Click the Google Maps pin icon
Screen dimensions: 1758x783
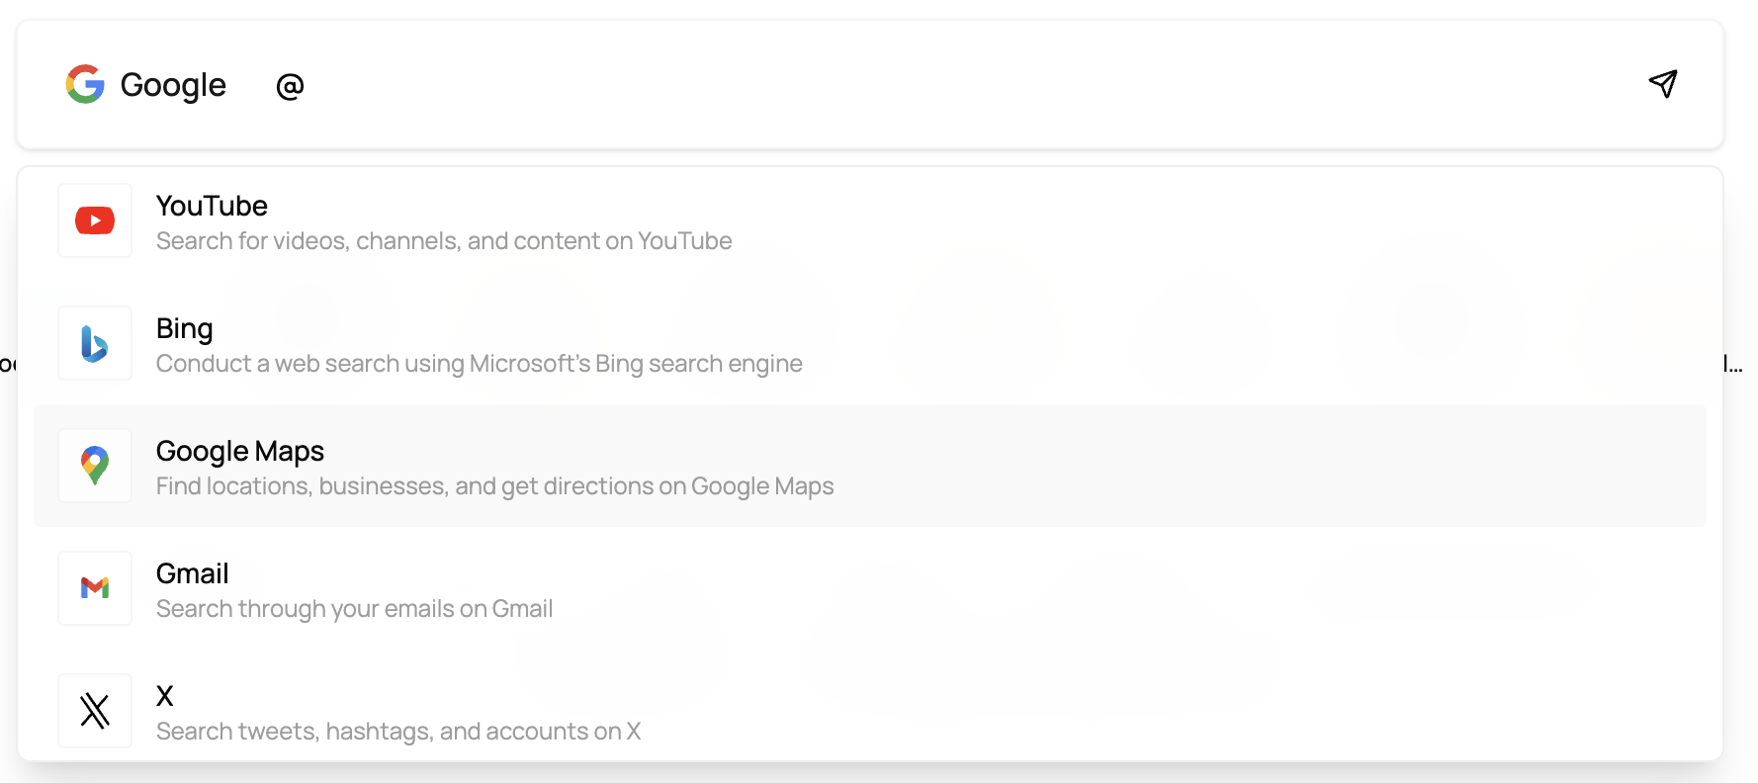click(x=95, y=466)
